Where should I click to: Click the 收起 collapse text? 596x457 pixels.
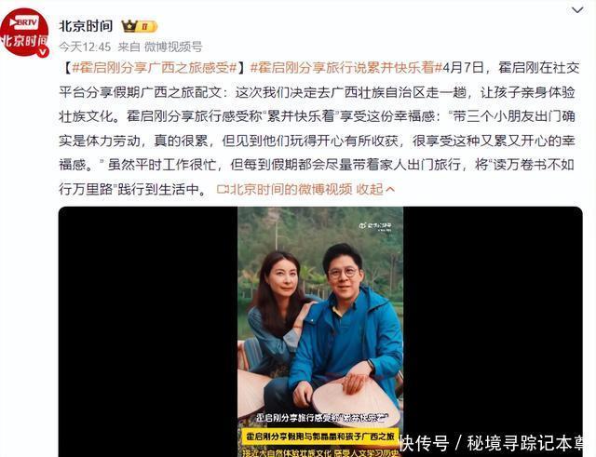click(370, 189)
